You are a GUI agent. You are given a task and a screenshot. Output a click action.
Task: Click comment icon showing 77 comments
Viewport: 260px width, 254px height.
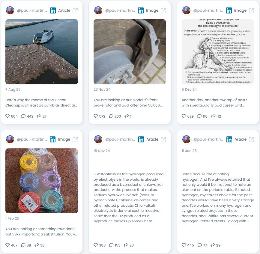(x=200, y=245)
